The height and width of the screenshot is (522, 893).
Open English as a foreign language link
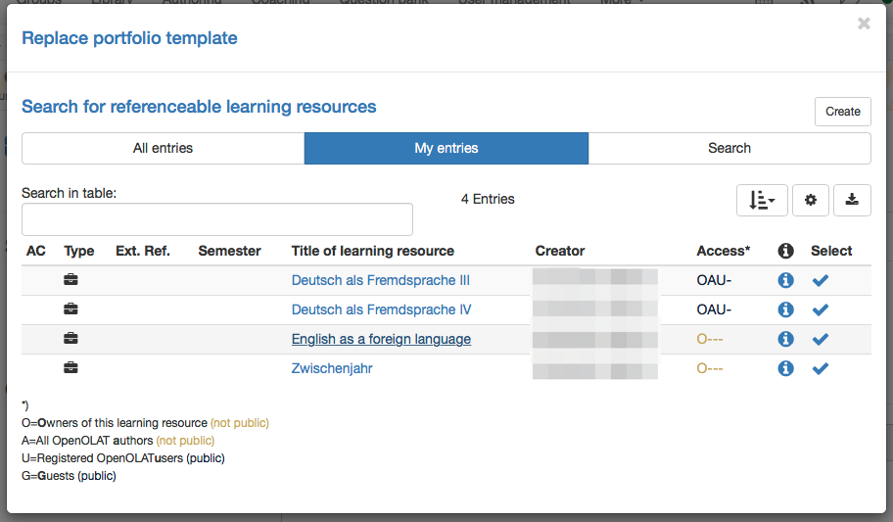(x=381, y=340)
